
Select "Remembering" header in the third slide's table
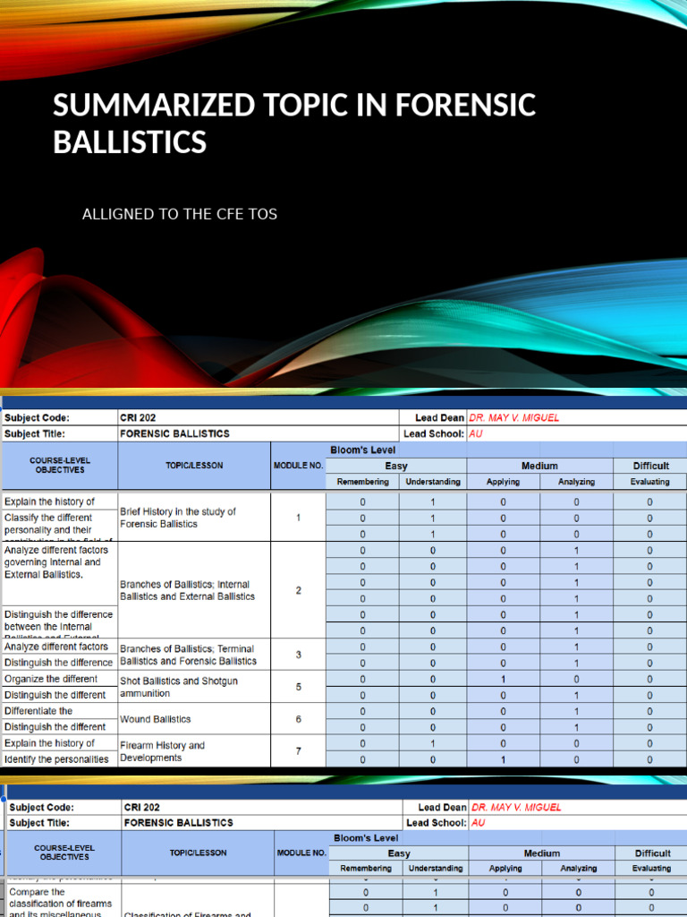[366, 869]
